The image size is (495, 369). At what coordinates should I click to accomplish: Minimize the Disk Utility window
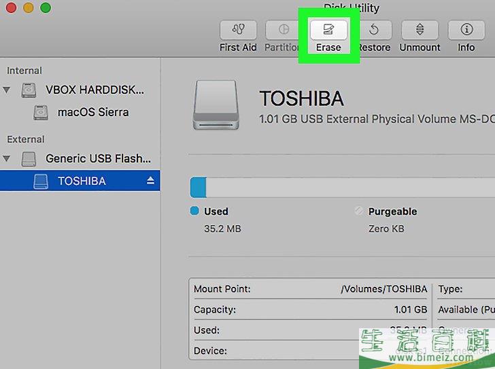tap(29, 7)
